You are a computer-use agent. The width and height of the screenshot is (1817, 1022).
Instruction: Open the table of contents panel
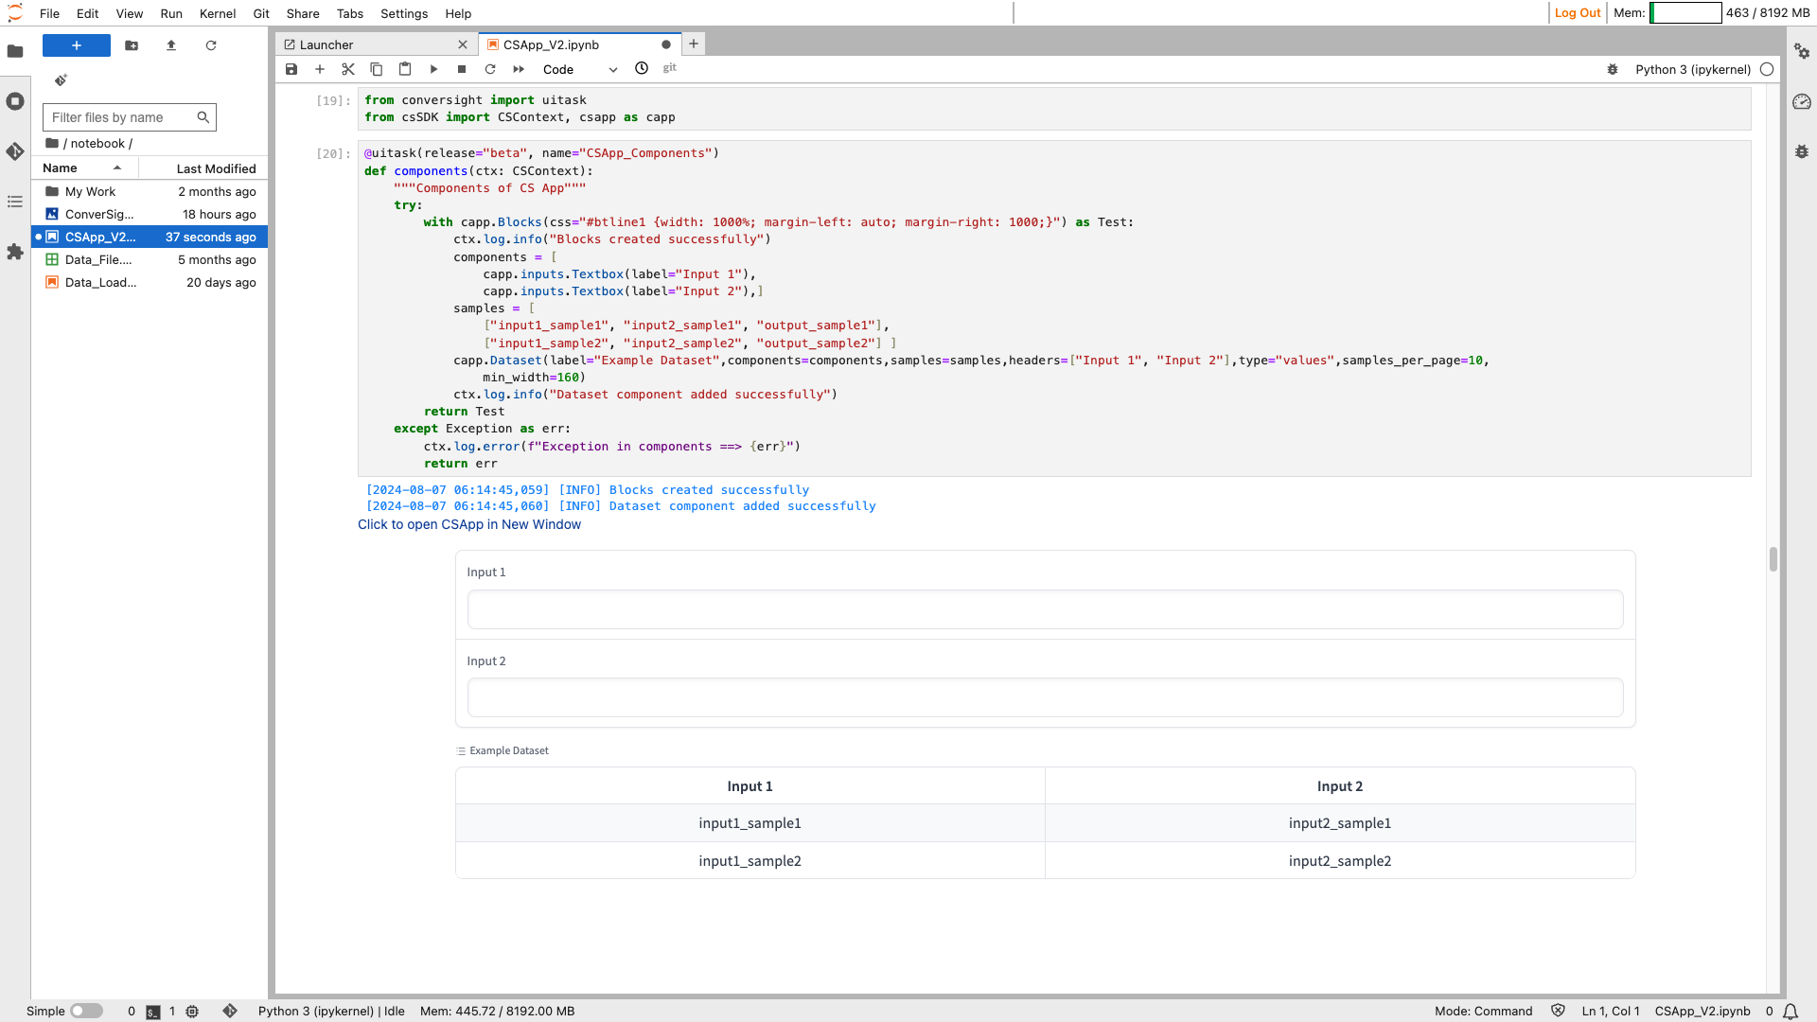tap(15, 202)
